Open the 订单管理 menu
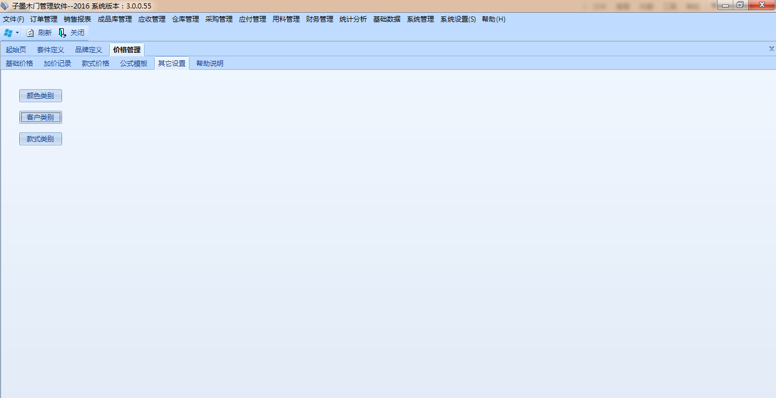776x398 pixels. click(44, 19)
